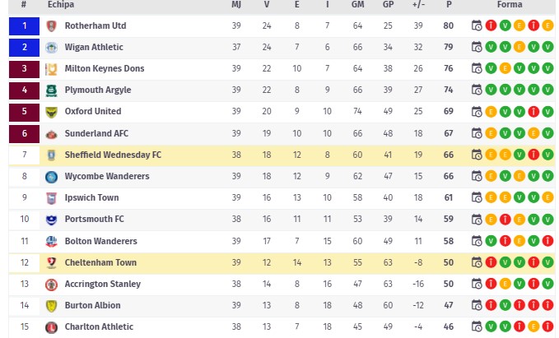559x338 pixels.
Task: Click the calendar icon for Cheltenham Town
Action: [x=477, y=262]
